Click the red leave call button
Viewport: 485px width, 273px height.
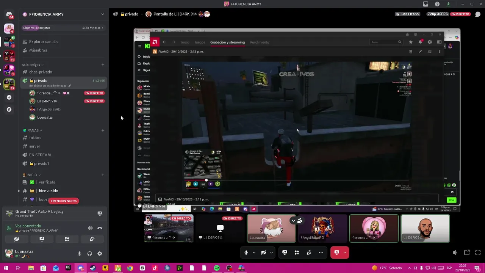point(336,253)
